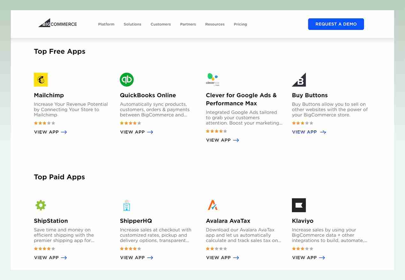This screenshot has height=280, width=405.
Task: Click the BigCommerce logo
Action: click(x=58, y=23)
